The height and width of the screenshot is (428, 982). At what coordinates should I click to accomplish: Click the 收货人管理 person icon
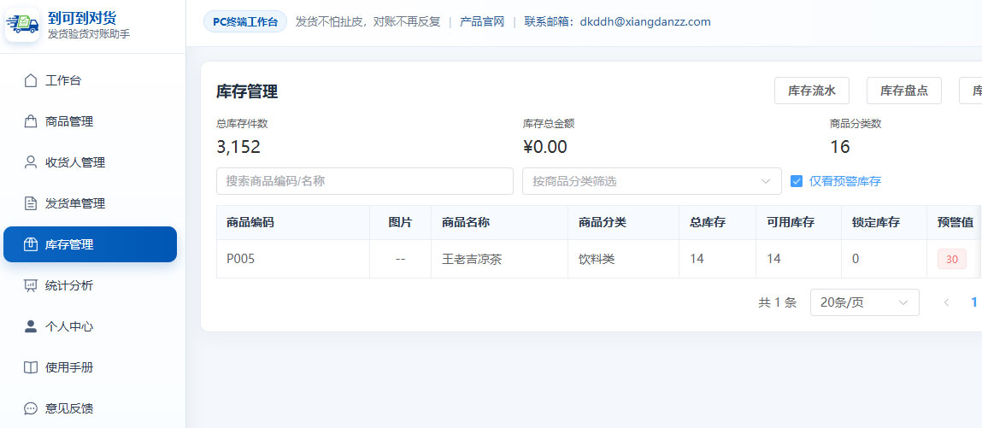[x=30, y=162]
